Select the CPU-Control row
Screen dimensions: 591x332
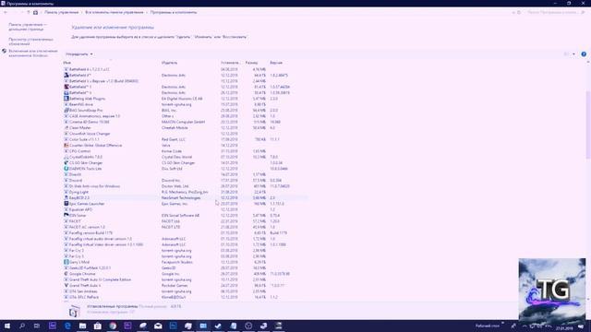point(186,151)
